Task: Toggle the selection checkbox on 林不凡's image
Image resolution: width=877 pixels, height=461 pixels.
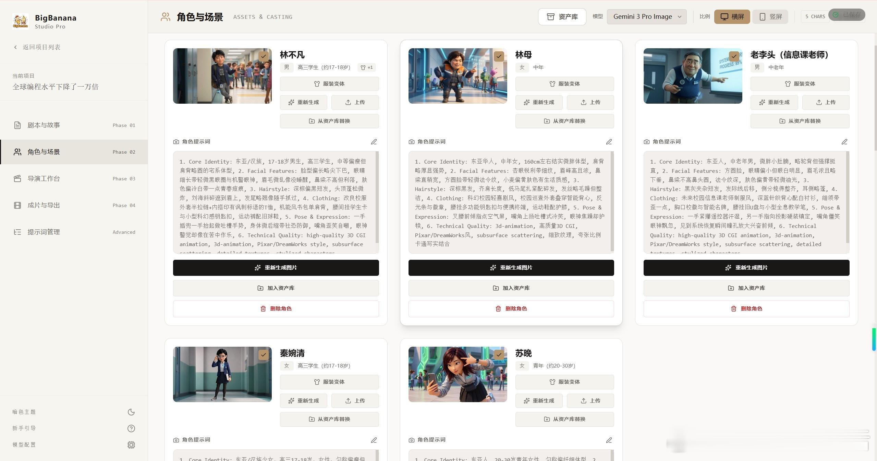Action: [263, 56]
